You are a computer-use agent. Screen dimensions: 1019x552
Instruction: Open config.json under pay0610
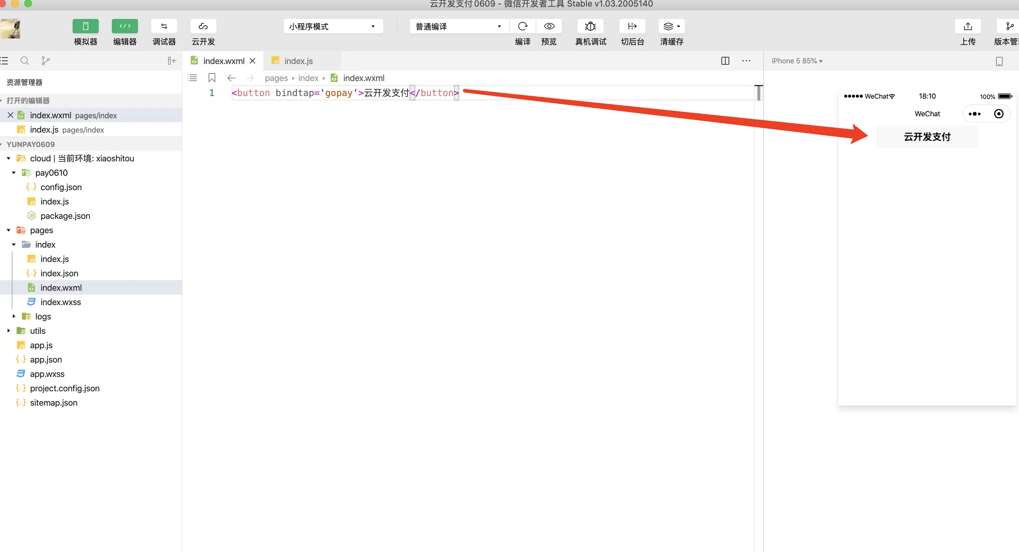(x=61, y=187)
